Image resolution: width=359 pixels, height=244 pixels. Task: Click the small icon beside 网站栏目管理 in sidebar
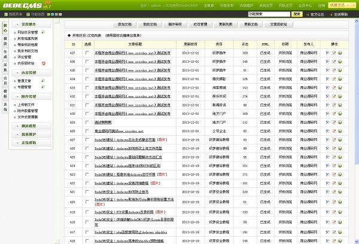point(43,32)
